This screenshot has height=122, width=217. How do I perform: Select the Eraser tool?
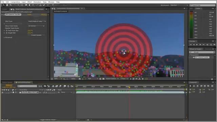tap(44, 5)
